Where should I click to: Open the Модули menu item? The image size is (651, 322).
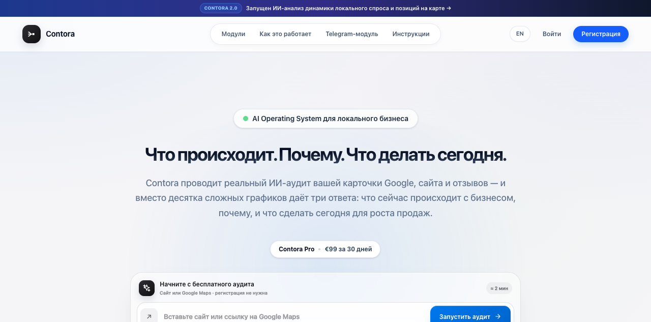[233, 34]
